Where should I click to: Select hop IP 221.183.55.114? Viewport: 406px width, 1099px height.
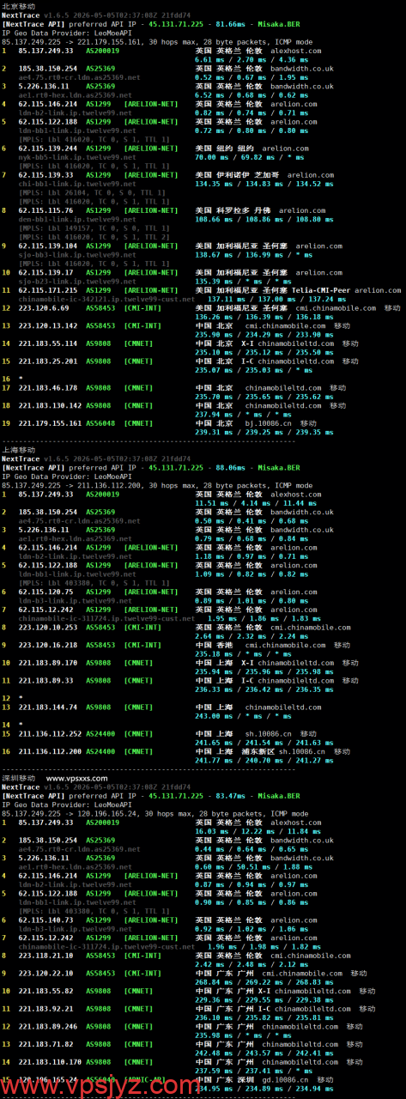(x=46, y=343)
